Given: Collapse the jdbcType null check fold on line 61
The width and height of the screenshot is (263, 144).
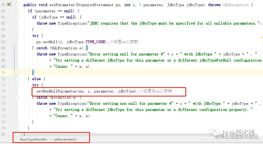Looking at the screenshot, I should [x=17, y=17].
